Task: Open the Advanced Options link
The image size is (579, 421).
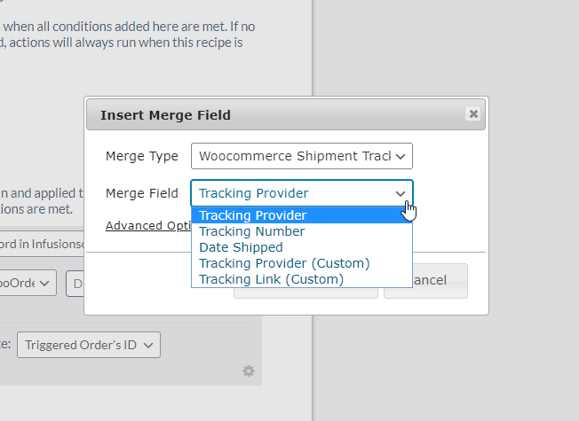Action: tap(148, 225)
